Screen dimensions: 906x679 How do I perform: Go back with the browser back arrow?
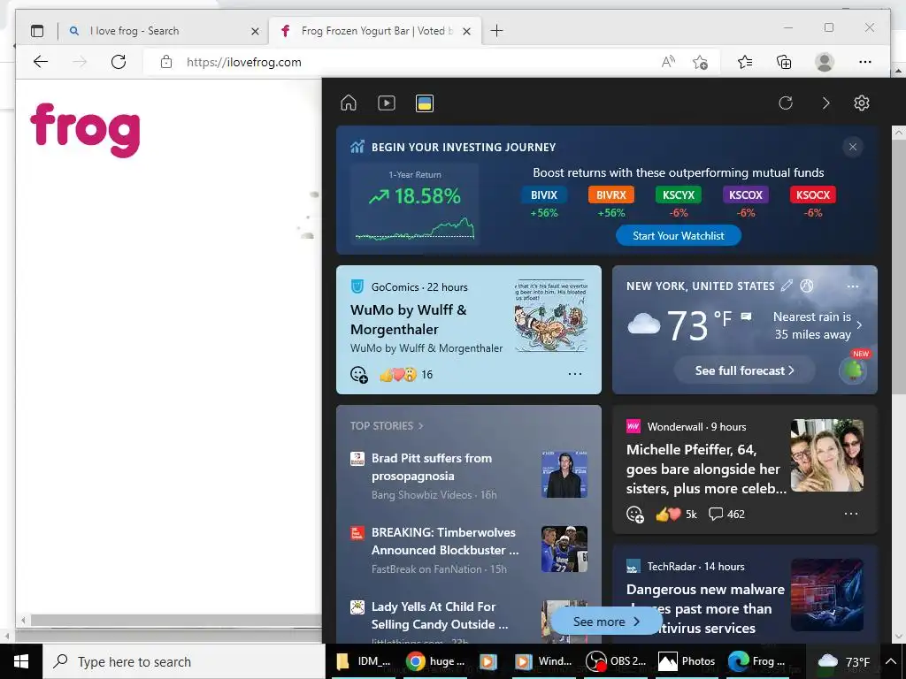41,62
